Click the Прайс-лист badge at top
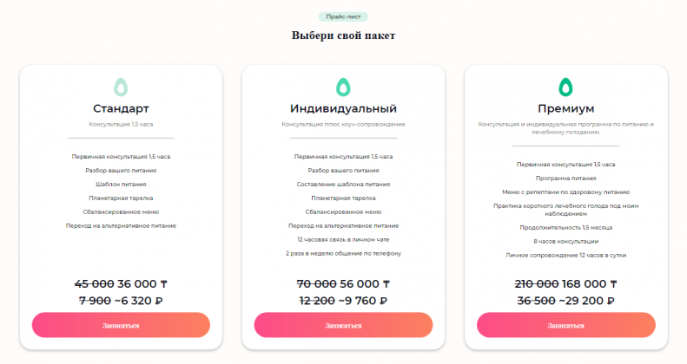 [x=344, y=17]
